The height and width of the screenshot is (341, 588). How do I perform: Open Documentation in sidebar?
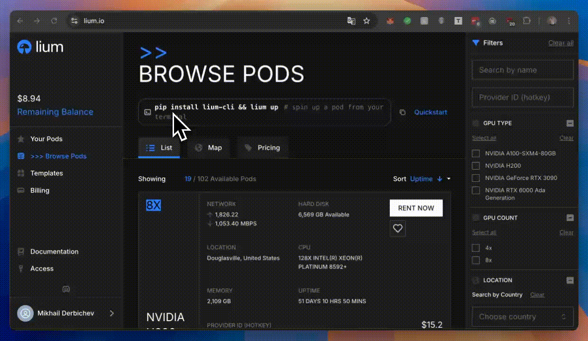pos(55,251)
